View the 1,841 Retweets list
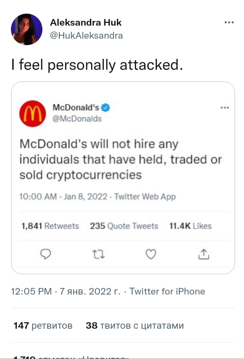The image size is (244, 359). 50,226
